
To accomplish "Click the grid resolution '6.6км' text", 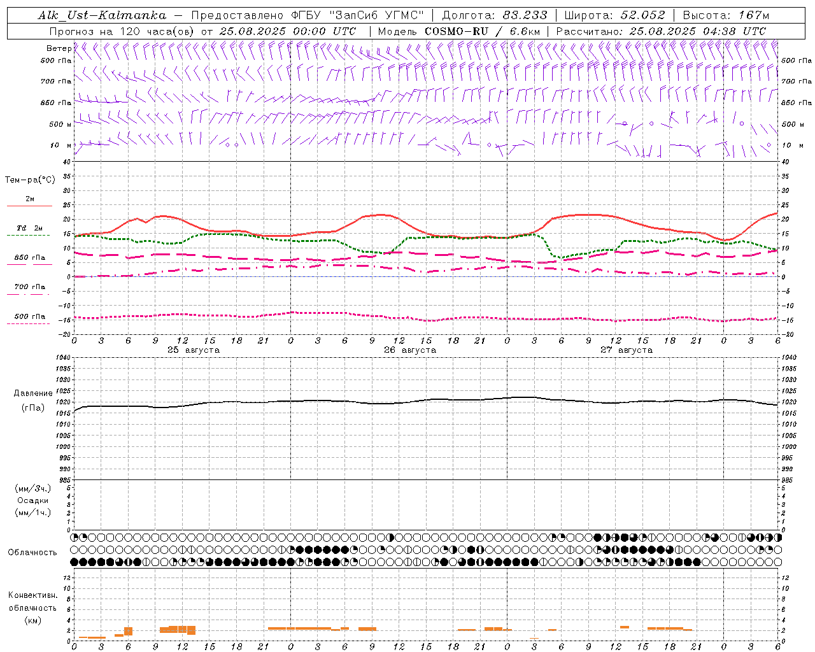I will tap(524, 31).
